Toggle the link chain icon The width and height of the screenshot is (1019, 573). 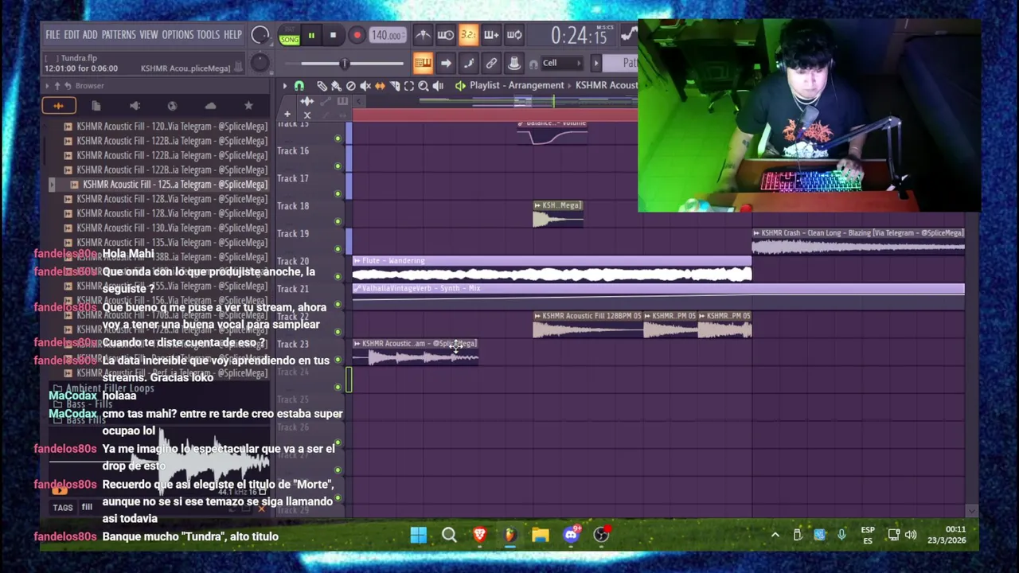point(491,63)
